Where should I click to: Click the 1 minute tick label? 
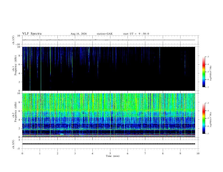point(40,153)
